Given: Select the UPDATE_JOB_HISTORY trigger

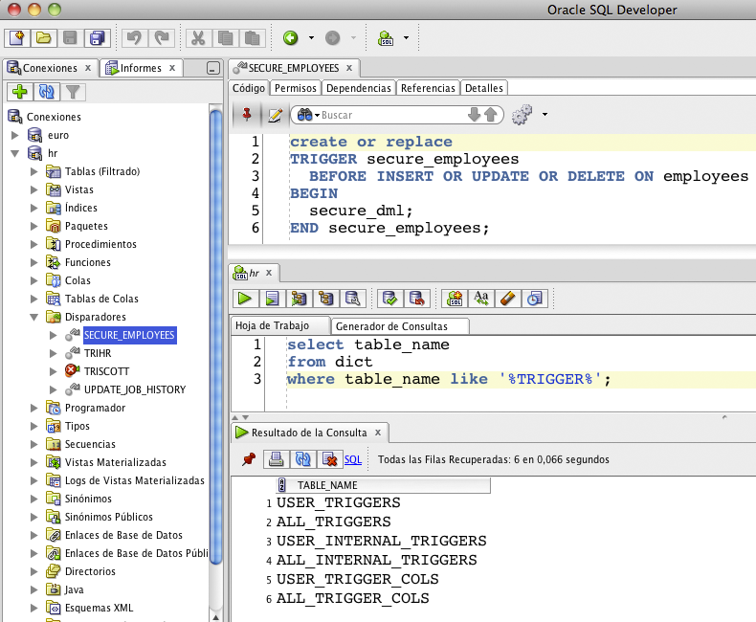Looking at the screenshot, I should pyautogui.click(x=134, y=389).
